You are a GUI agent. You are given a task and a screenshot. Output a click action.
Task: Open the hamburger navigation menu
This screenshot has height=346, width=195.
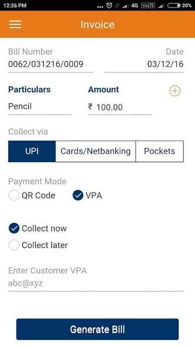tap(15, 24)
